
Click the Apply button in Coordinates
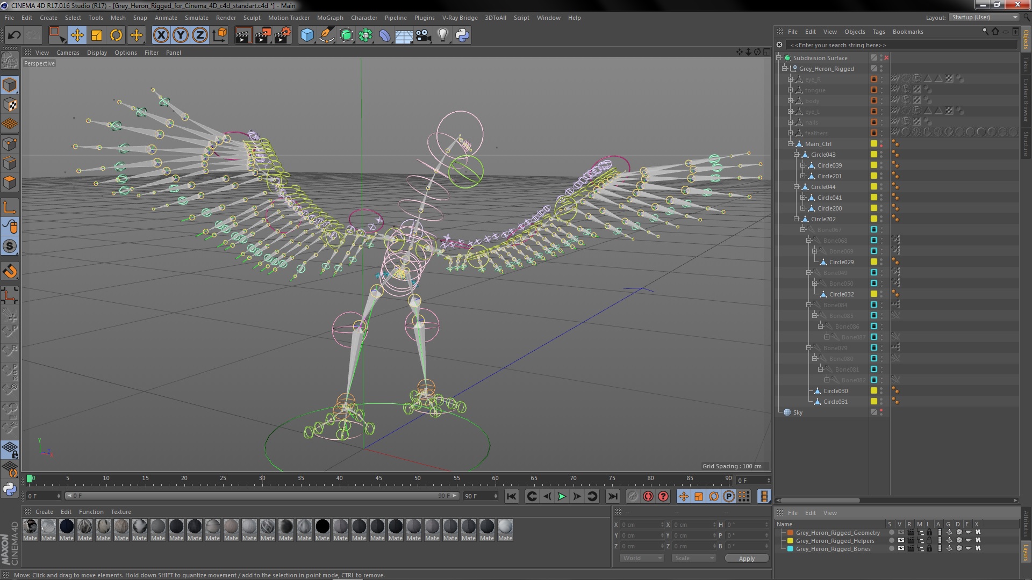point(747,558)
